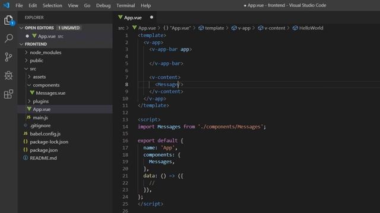The image size is (380, 213).
Task: Open the Explorer view in the activity bar
Action: pyautogui.click(x=8, y=20)
